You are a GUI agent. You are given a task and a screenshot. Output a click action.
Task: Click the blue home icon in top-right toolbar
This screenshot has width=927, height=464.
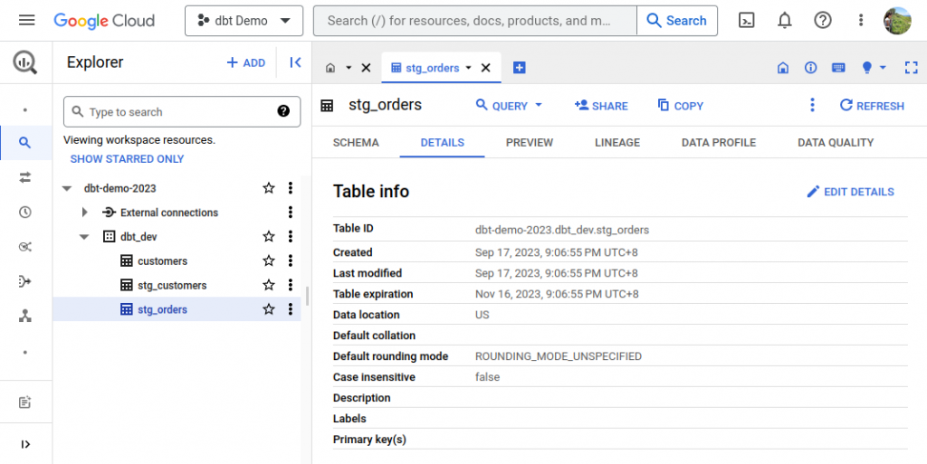pyautogui.click(x=783, y=68)
